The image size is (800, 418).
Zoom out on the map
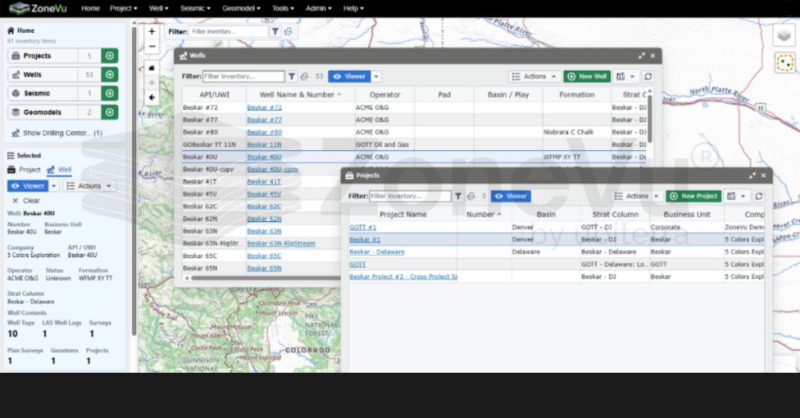[x=152, y=46]
